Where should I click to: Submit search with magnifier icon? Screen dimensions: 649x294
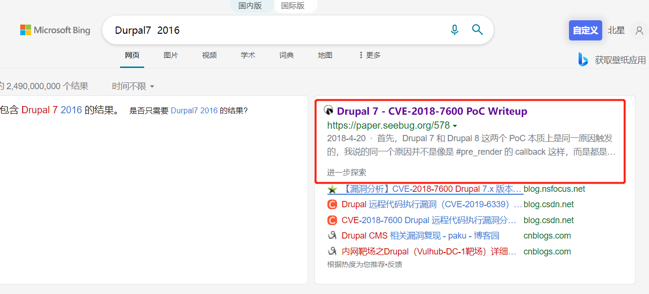477,30
